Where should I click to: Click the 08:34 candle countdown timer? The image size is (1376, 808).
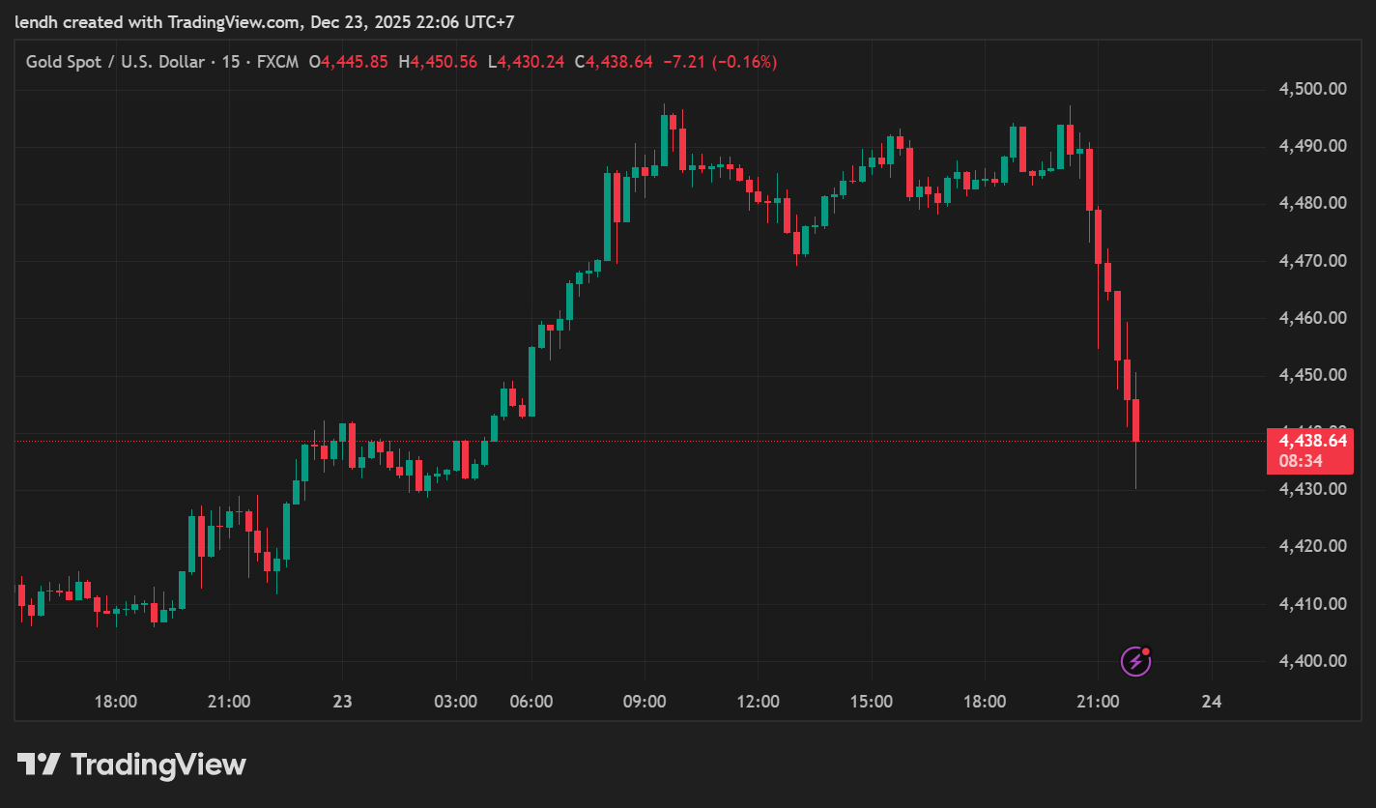(1300, 462)
